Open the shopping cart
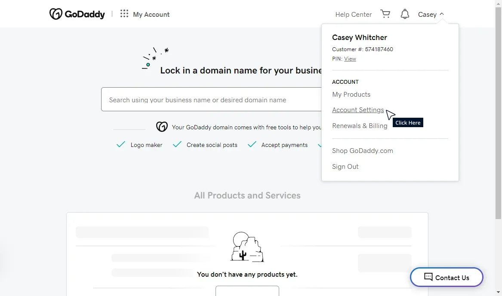502x296 pixels. (385, 13)
